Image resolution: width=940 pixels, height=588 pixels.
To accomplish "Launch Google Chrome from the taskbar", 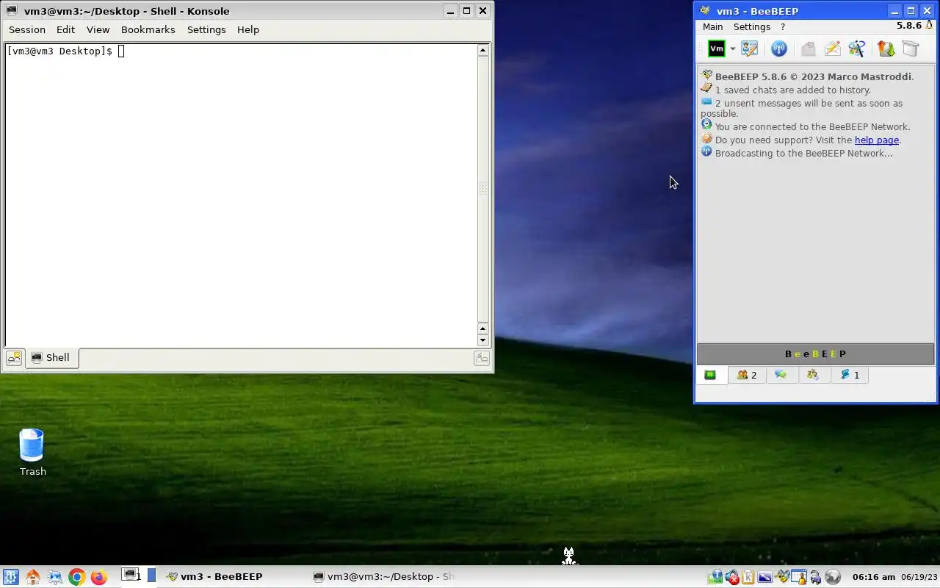I will point(76,577).
